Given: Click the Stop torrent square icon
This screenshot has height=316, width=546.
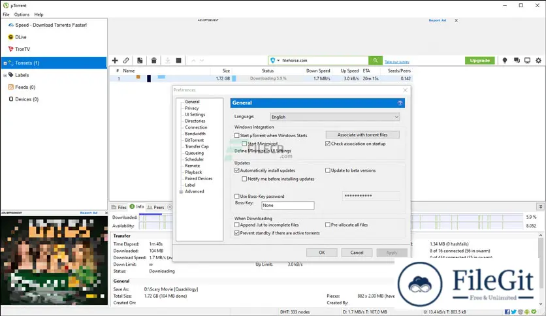Looking at the screenshot, I should point(179,61).
